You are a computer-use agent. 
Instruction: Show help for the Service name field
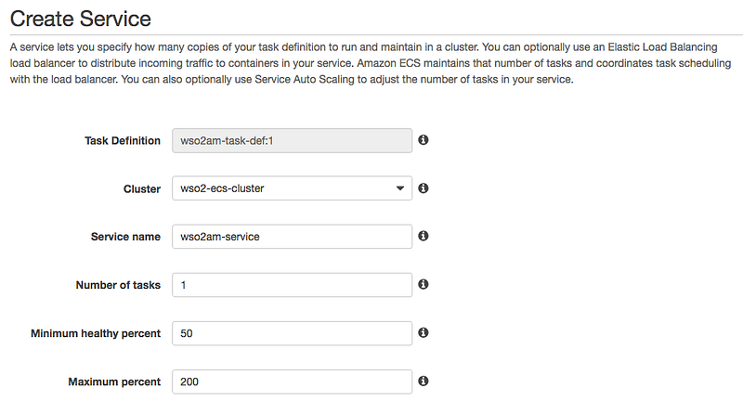[x=424, y=237]
